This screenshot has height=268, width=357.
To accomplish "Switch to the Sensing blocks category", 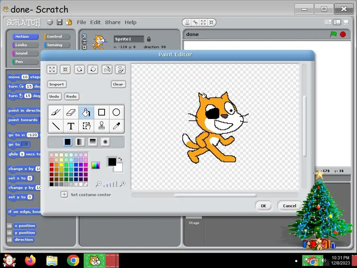I will pos(57,45).
